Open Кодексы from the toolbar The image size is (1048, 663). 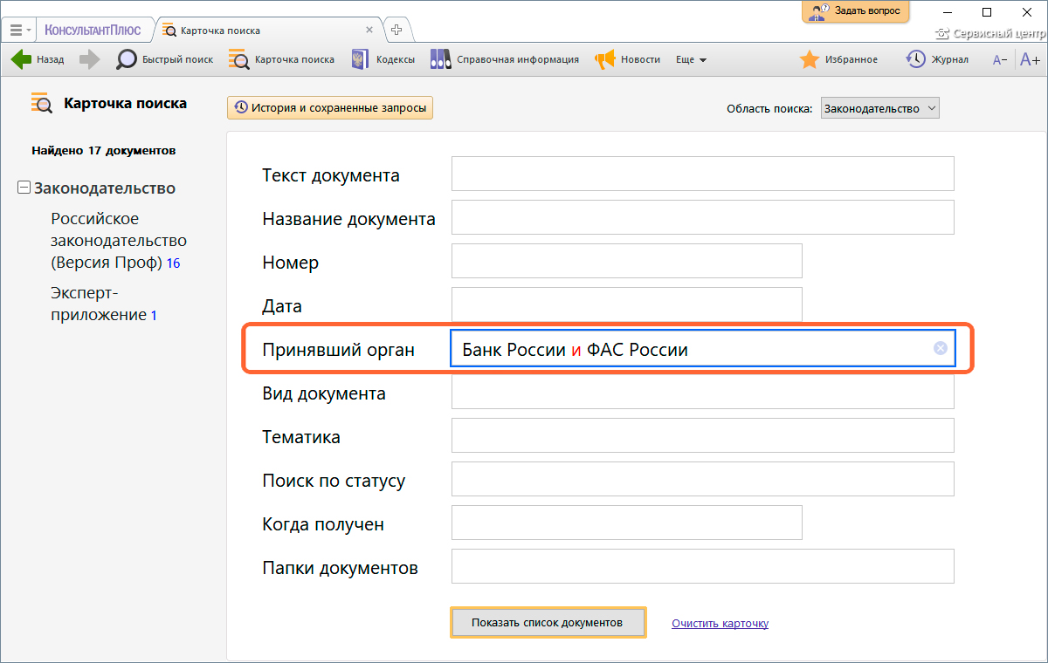click(383, 59)
